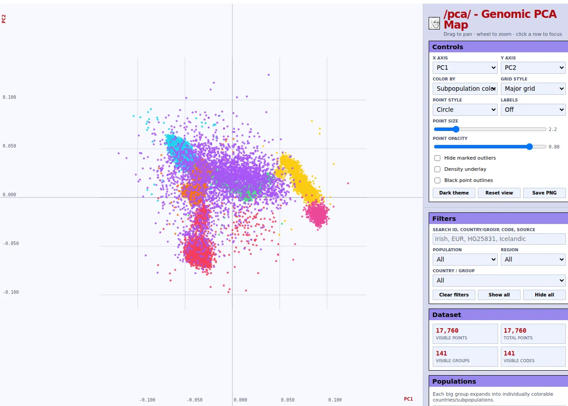Screen dimensions: 568x406
Task: Toggle the Density underlay checkbox
Action: [438, 169]
